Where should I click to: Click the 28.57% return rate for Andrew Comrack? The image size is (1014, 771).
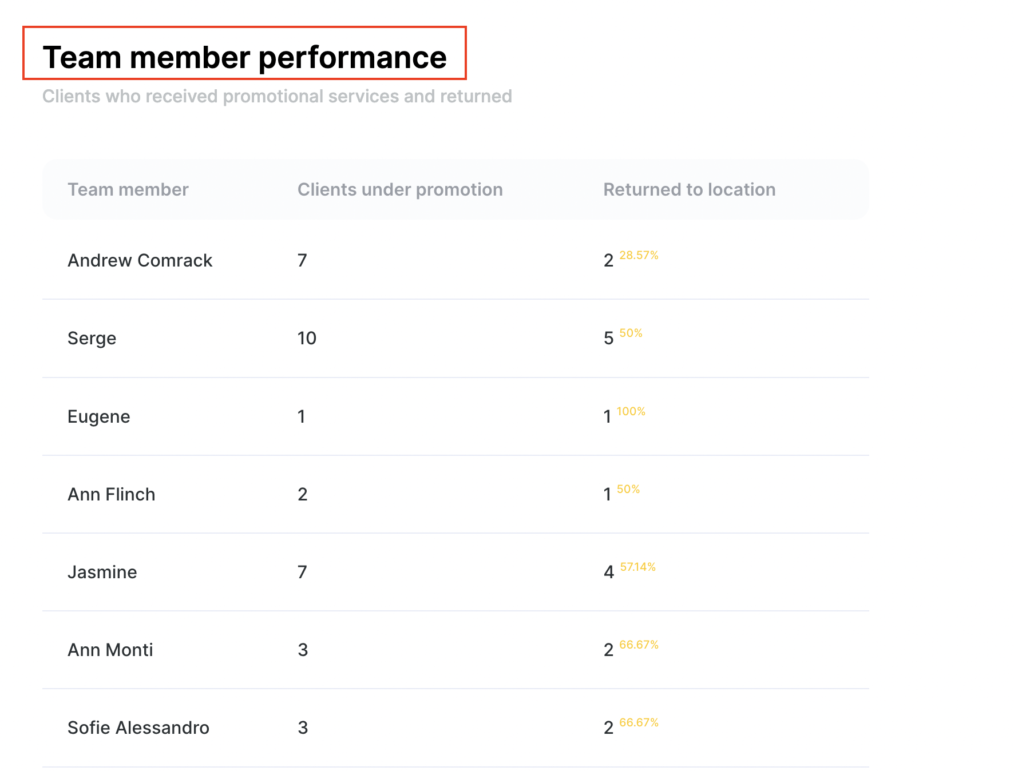point(639,255)
